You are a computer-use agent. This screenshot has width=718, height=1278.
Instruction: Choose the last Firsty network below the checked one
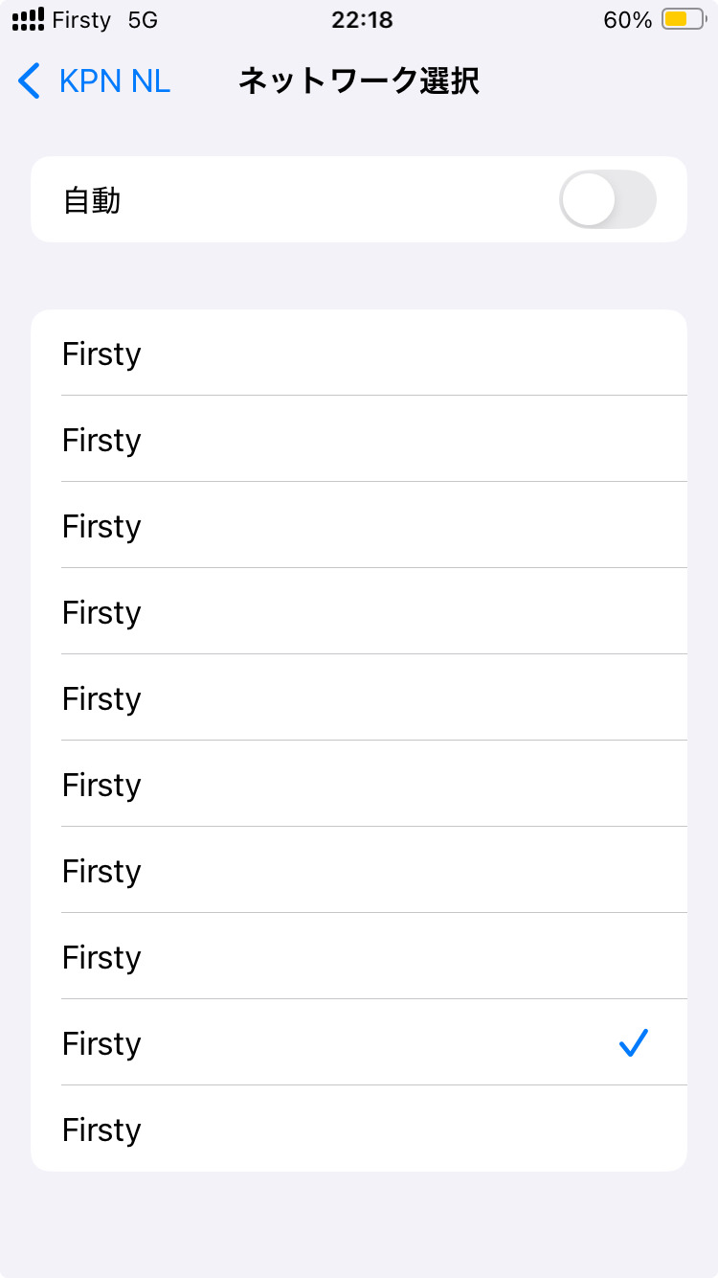click(x=359, y=1130)
